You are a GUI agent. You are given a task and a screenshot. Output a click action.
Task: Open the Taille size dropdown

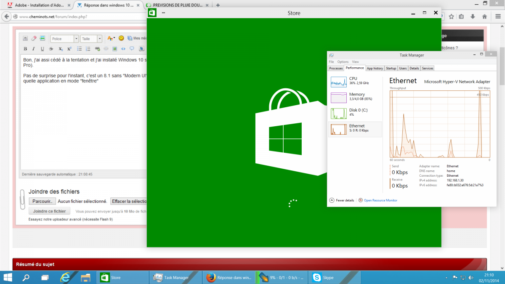(99, 39)
